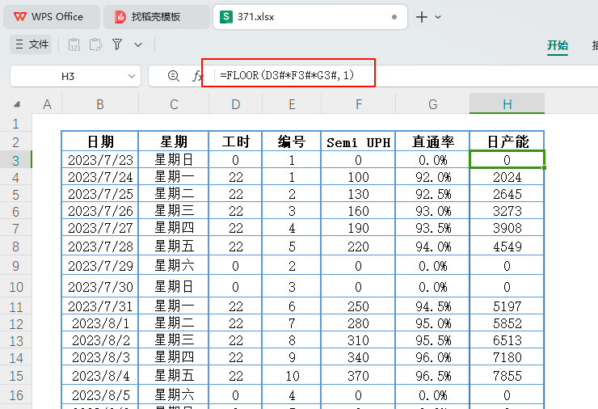Click the Semi UPH value 250
Viewport: 598px width, 409px height.
359,306
